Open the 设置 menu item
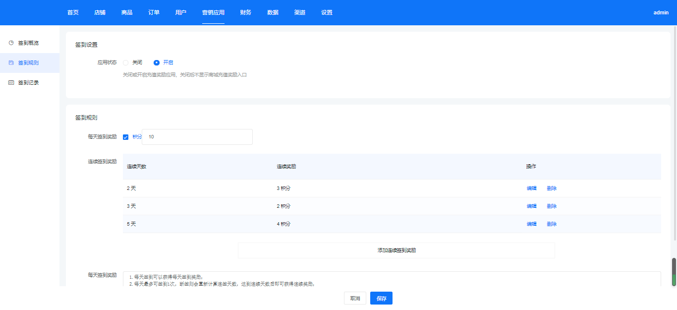The image size is (677, 310). (327, 12)
